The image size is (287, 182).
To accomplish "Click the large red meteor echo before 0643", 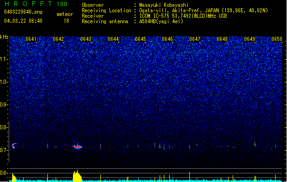I will pyautogui.click(x=77, y=146).
